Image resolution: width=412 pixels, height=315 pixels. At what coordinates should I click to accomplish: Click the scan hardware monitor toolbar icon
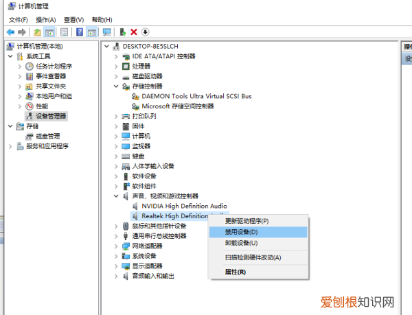click(x=107, y=32)
